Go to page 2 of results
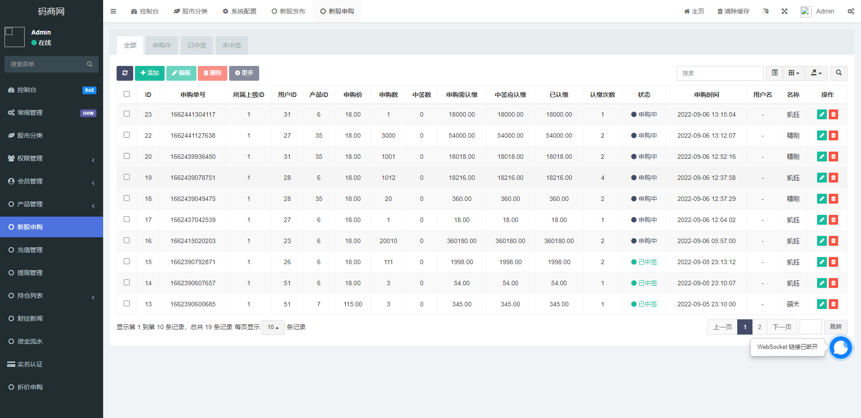861x418 pixels. pos(759,327)
